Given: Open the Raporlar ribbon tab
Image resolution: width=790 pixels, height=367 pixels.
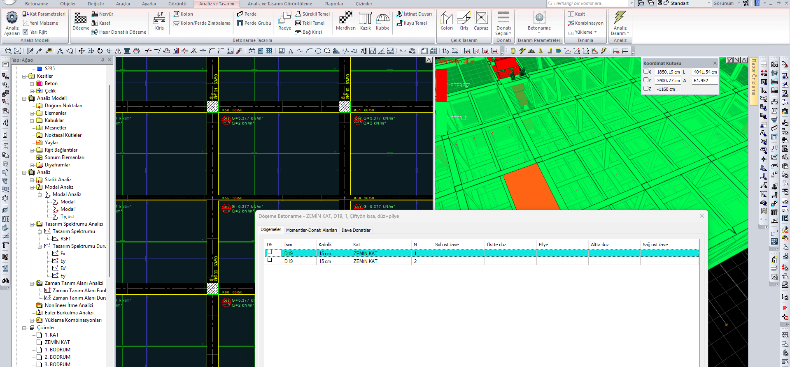Looking at the screenshot, I should tap(334, 4).
